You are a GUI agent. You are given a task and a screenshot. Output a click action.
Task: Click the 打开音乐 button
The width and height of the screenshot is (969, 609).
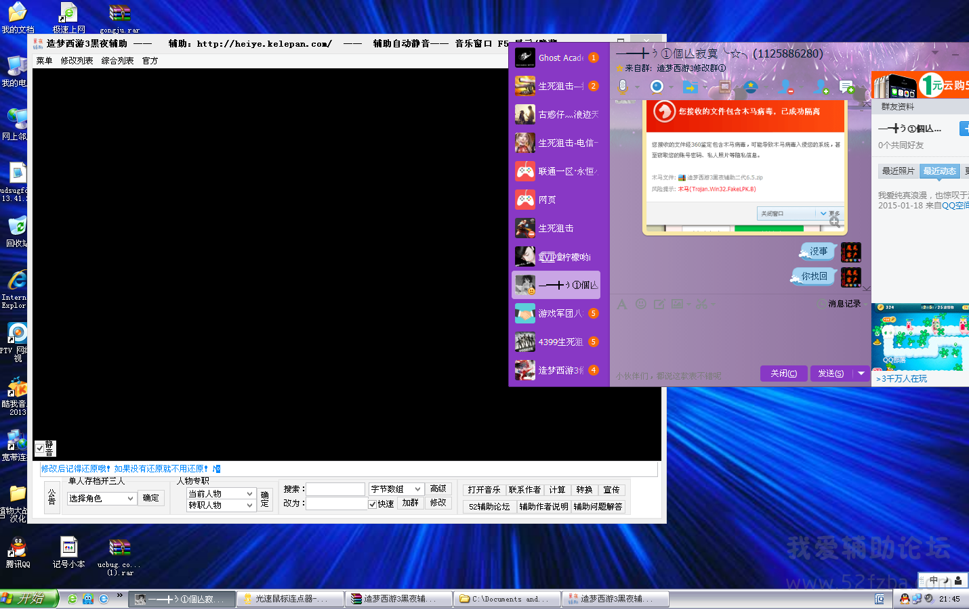[484, 490]
